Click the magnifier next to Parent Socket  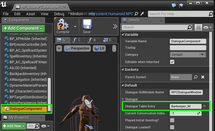pyautogui.click(x=196, y=77)
